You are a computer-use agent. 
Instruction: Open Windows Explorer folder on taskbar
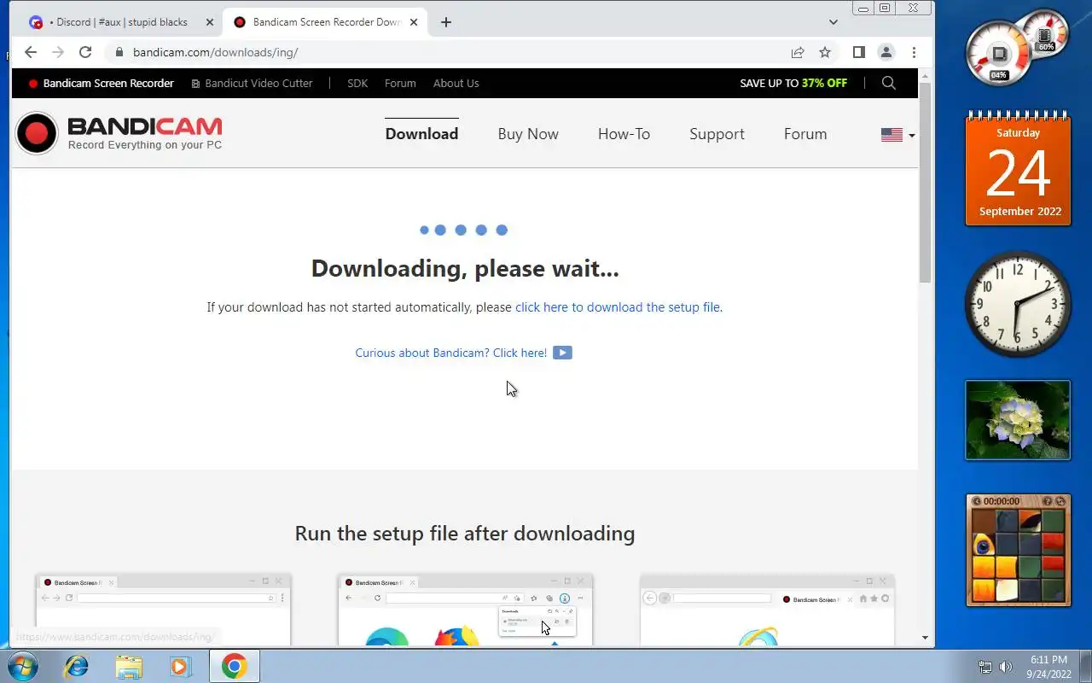click(x=129, y=666)
